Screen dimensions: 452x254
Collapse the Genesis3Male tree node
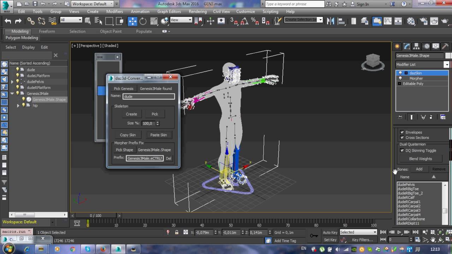12,93
